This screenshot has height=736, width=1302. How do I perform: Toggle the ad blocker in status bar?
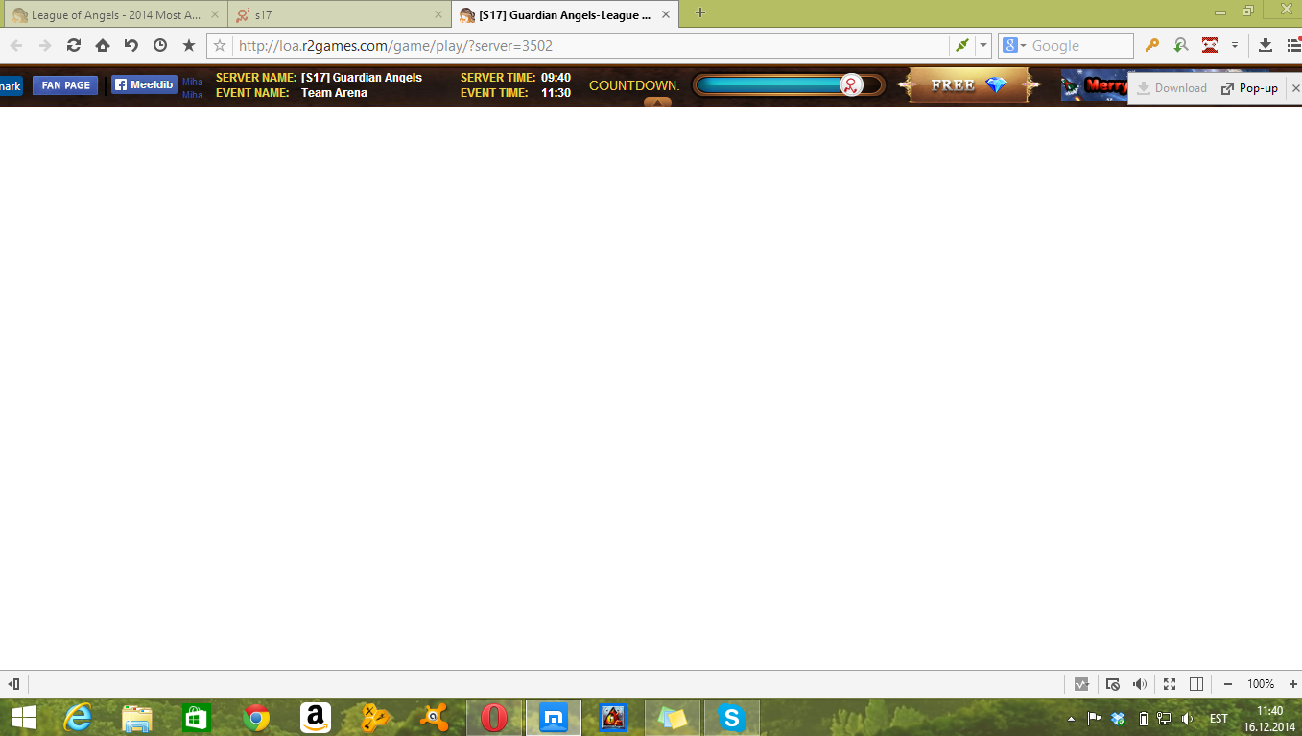[x=1112, y=684]
